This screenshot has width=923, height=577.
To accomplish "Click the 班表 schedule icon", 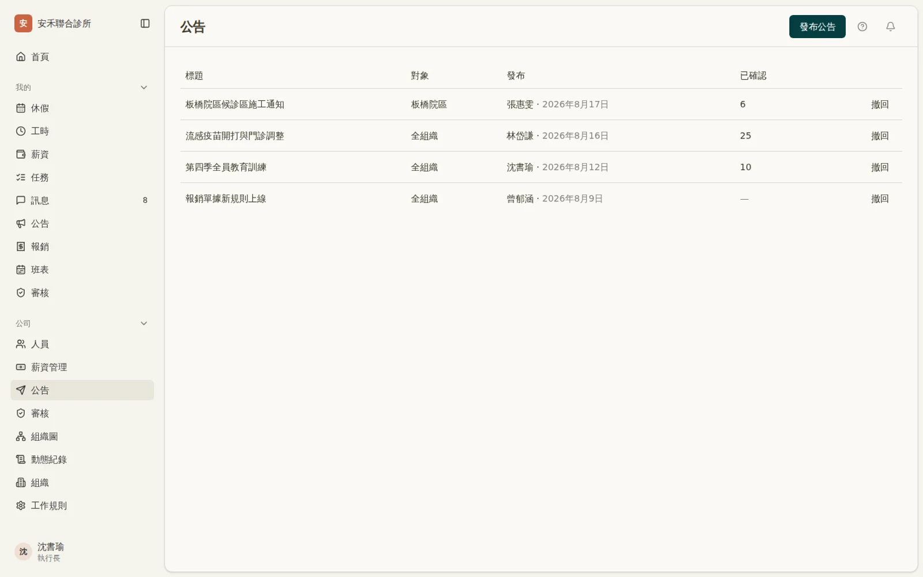I will (21, 269).
